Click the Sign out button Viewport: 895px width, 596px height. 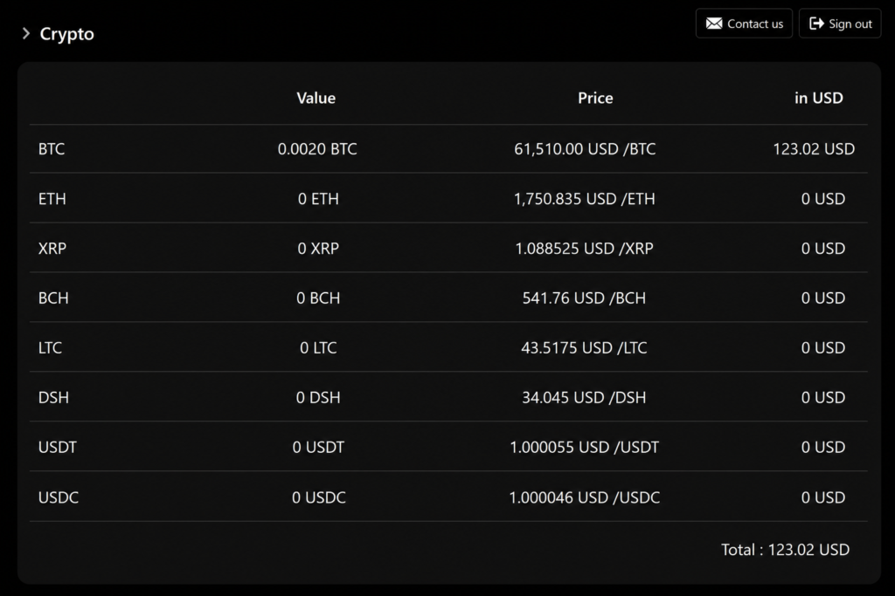click(x=840, y=24)
